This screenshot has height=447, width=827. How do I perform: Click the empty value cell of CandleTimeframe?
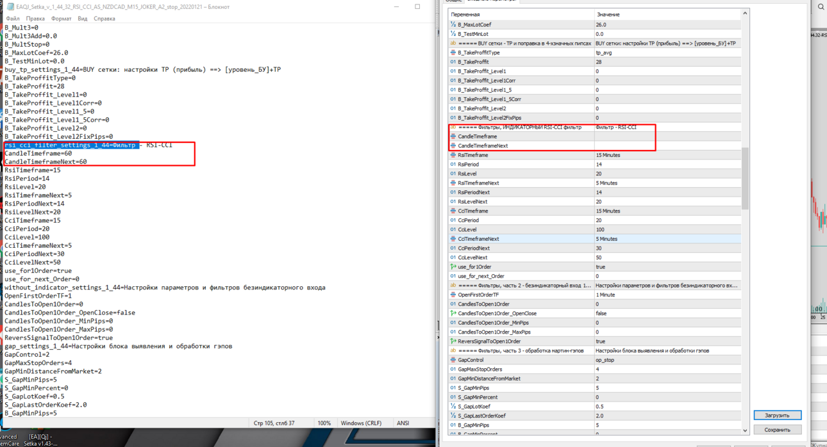667,136
